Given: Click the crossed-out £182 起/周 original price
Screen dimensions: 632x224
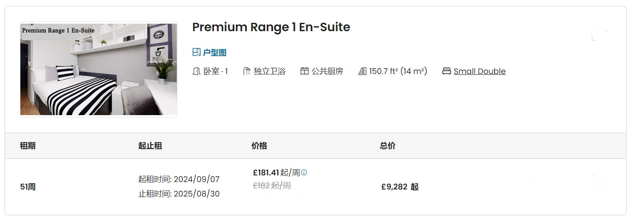Looking at the screenshot, I should [272, 186].
